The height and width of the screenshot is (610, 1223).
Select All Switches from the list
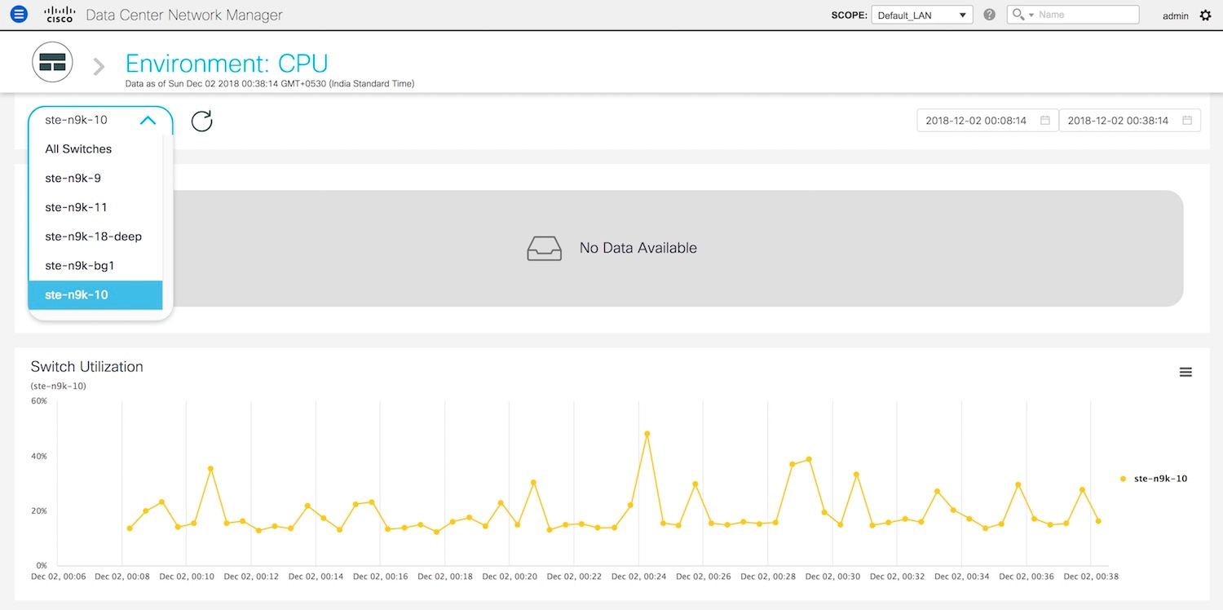point(78,149)
